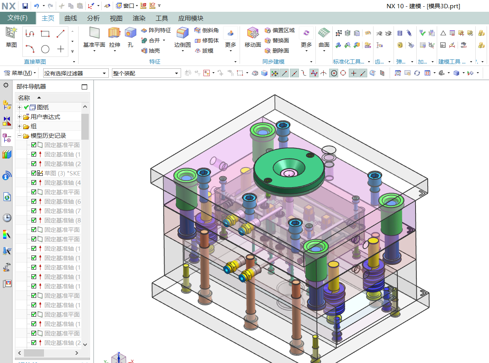Image resolution: width=489 pixels, height=363 pixels.
Task: Open the Constraint Navigator sidebar tab
Action: tap(7, 121)
